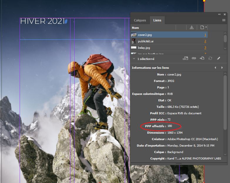Select the Liens tab

click(157, 20)
